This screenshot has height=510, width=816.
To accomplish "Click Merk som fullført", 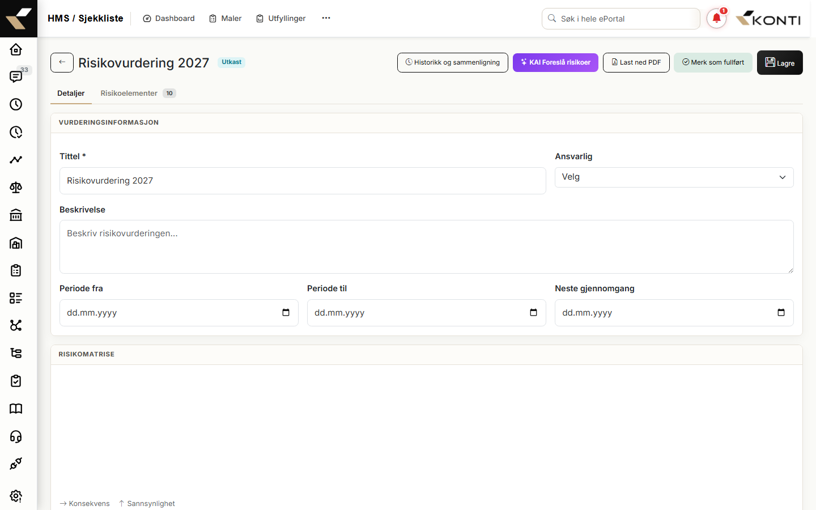I will (x=713, y=62).
